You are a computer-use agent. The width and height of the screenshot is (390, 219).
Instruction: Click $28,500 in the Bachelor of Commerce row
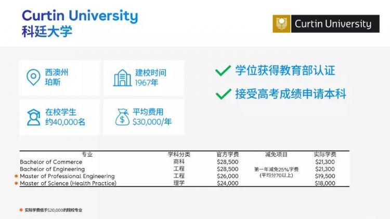tap(228, 162)
